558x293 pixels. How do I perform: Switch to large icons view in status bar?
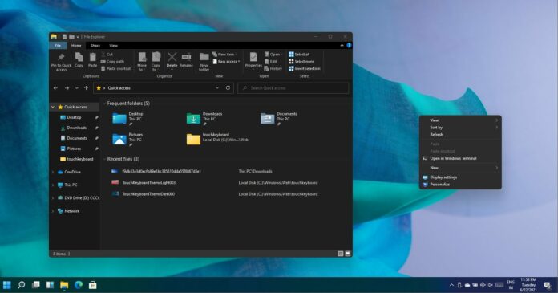pos(348,254)
